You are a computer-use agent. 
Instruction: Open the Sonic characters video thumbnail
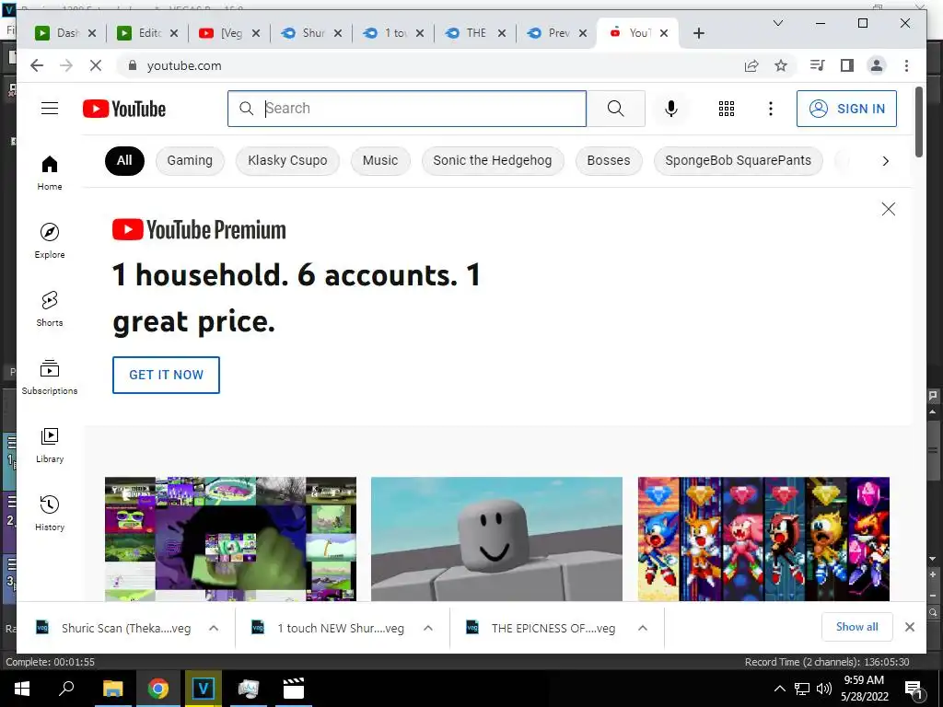[x=763, y=539]
